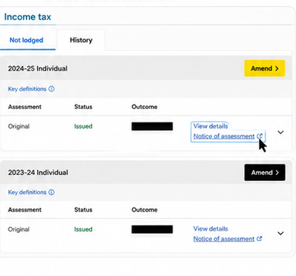Select the Income tax heading
Image resolution: width=296 pixels, height=276 pixels.
(28, 17)
